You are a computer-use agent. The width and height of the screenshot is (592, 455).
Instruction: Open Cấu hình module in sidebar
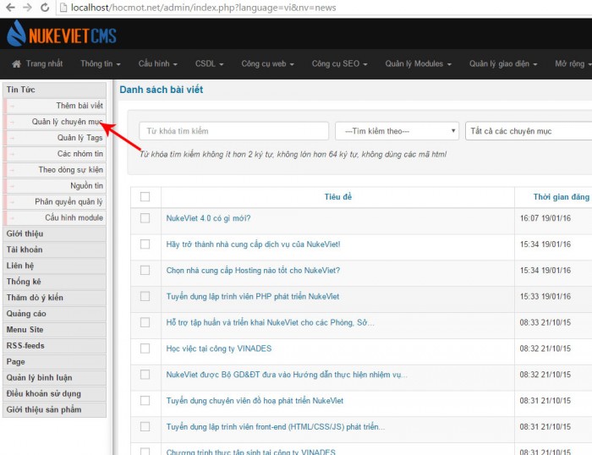click(55, 218)
